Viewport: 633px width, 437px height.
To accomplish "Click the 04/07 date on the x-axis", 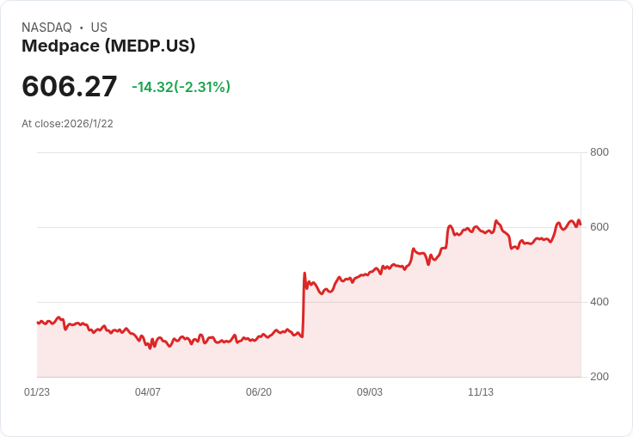I will (148, 392).
